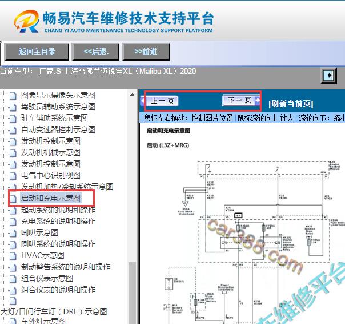345x324 pixels.
Task: Go back with <<后退 button
Action: point(96,52)
